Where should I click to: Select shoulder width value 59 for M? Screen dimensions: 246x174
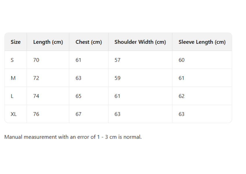pos(117,78)
